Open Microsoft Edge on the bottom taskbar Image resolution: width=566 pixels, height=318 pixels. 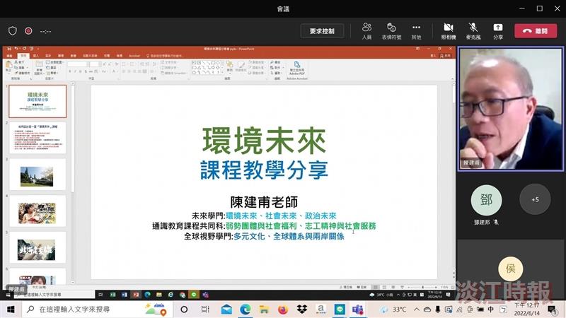(246, 310)
